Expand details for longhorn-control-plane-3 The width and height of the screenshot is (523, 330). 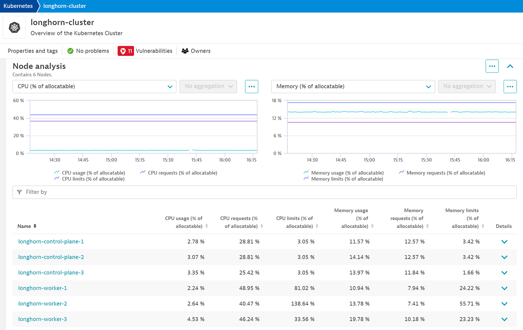click(504, 273)
